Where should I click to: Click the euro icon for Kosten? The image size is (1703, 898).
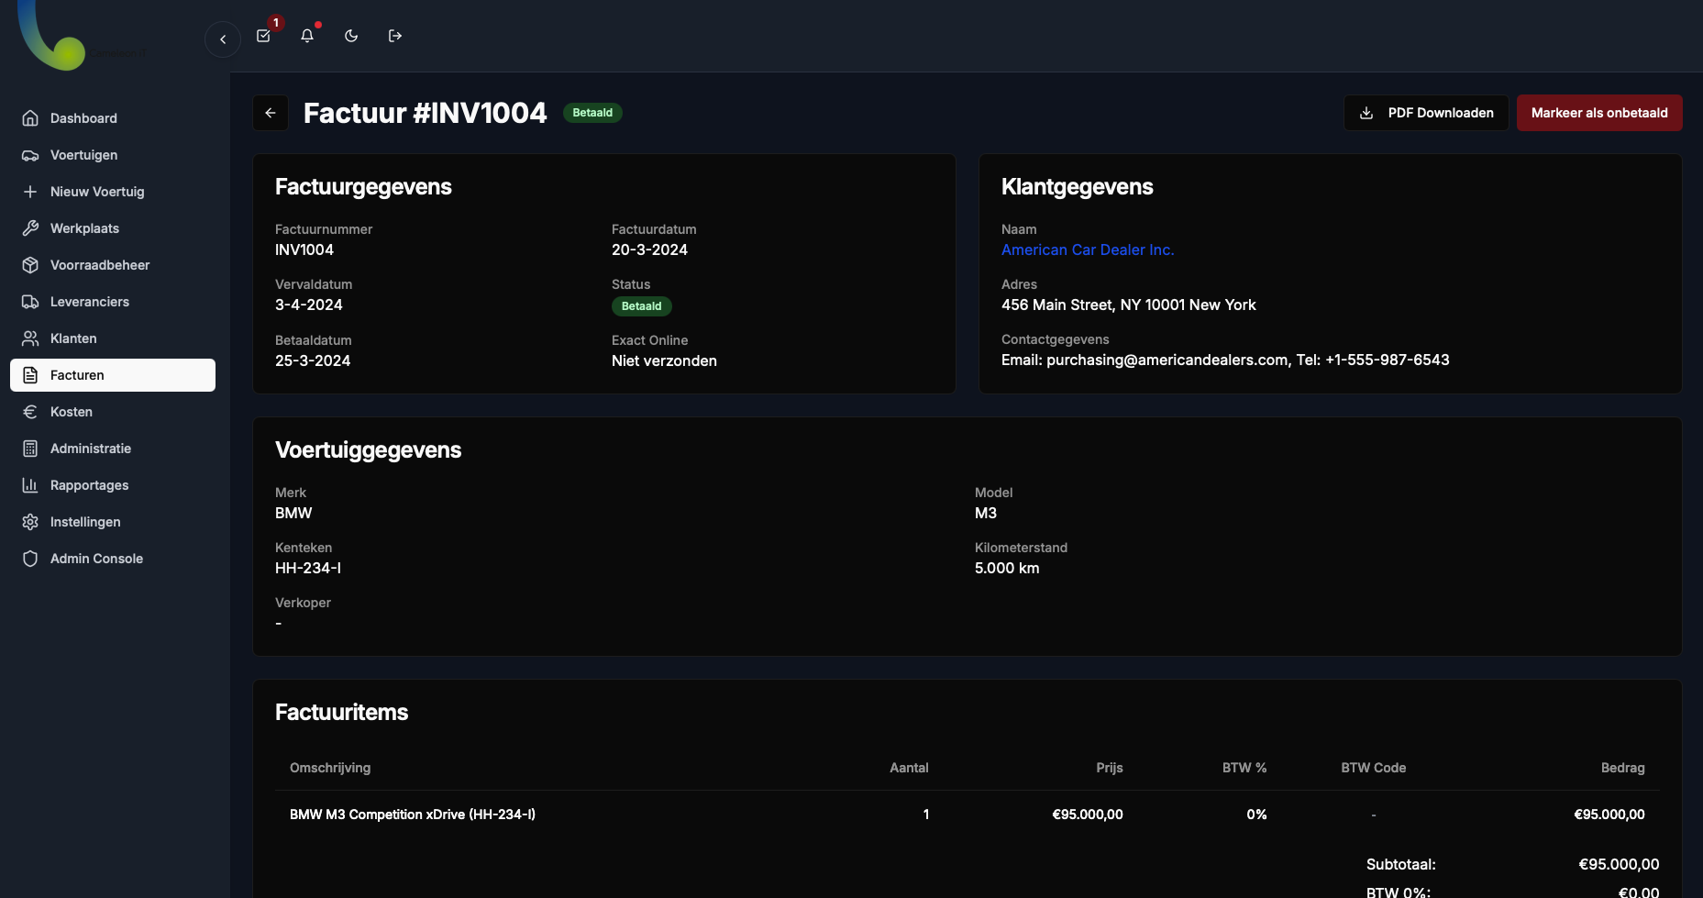click(30, 412)
